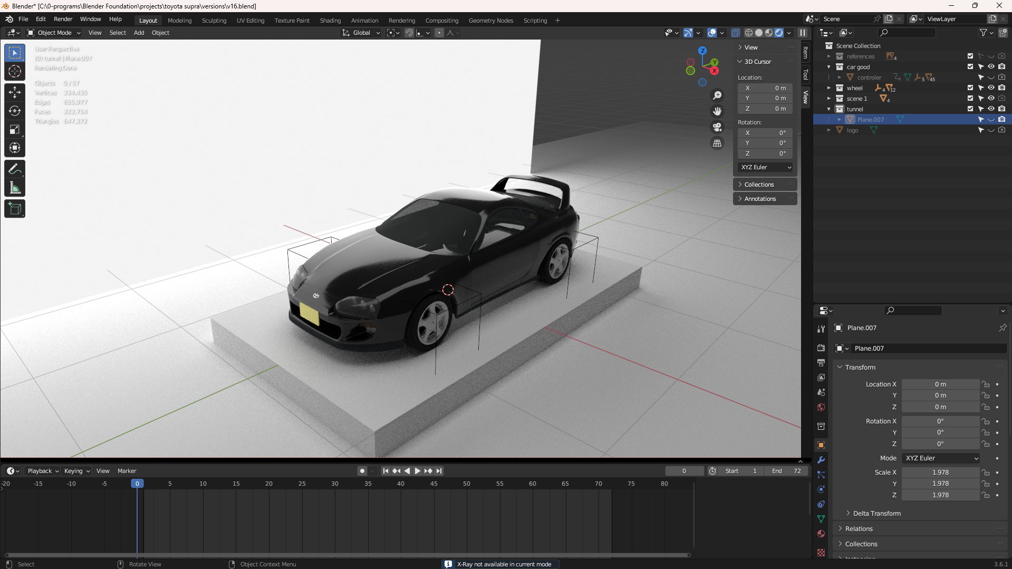Click the new collection icon in outliner
This screenshot has width=1012, height=569.
[1003, 33]
